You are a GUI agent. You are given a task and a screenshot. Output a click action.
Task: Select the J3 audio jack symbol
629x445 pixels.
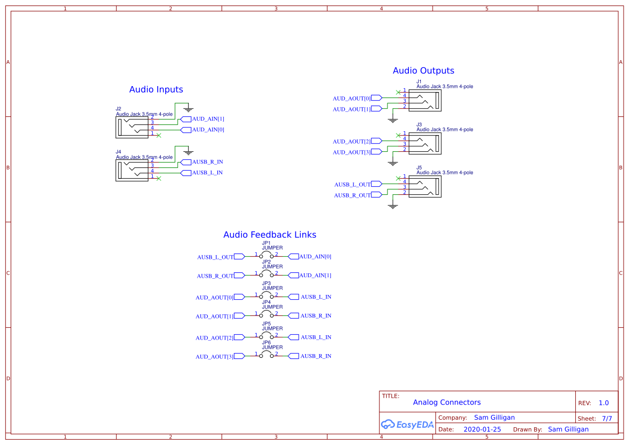424,143
